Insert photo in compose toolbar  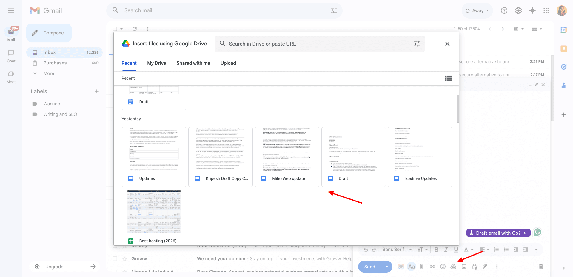464,267
